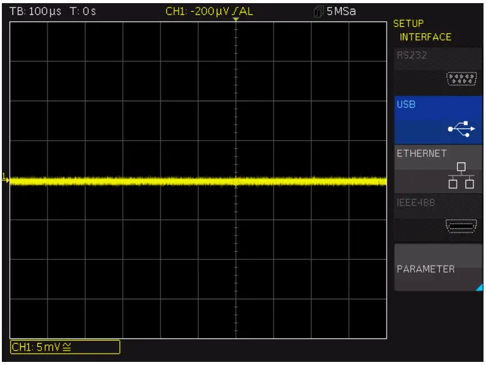Click the T: 0 s trigger time readout
The height and width of the screenshot is (365, 486).
click(x=82, y=11)
